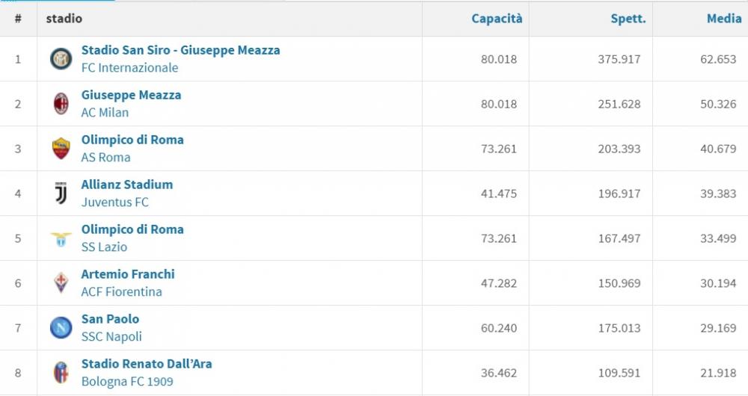Open Stadio San Siro - Giuseppe Meazza link

tap(180, 51)
